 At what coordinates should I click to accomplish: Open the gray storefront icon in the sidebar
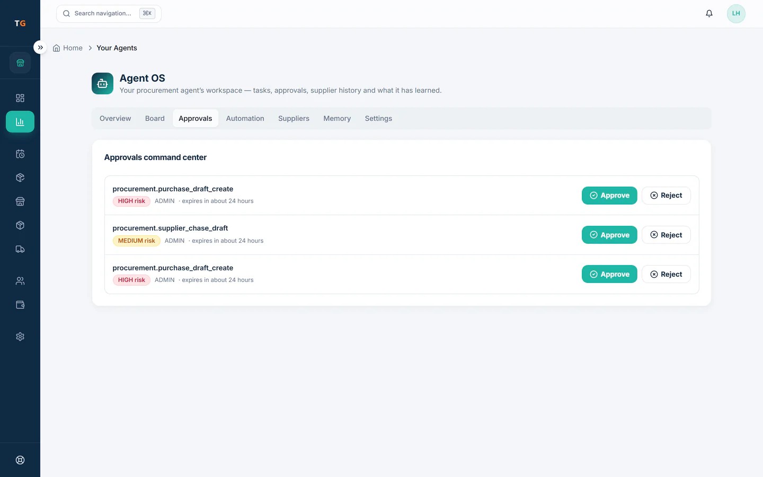[x=20, y=201]
